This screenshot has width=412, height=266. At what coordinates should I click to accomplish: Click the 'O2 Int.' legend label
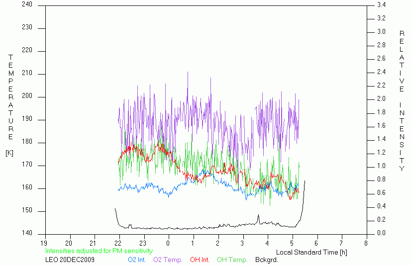click(x=137, y=260)
